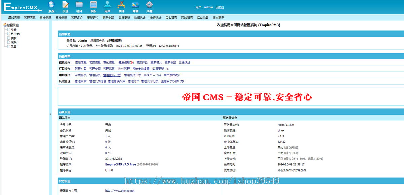Open the 插件 (Plugins) icon
Image resolution: width=404 pixels, height=195 pixels.
tap(122, 5)
